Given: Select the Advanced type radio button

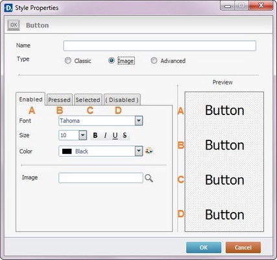Looking at the screenshot, I should [154, 60].
